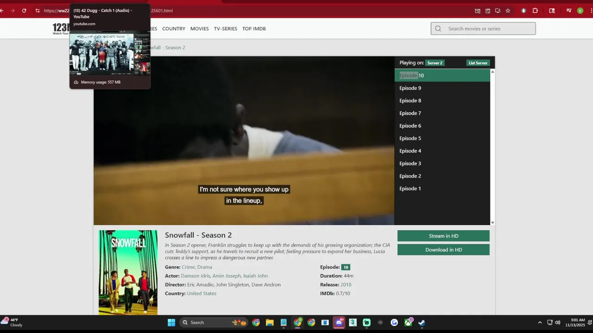The height and width of the screenshot is (333, 593).
Task: Open the notification bell in system tray
Action: point(589,322)
